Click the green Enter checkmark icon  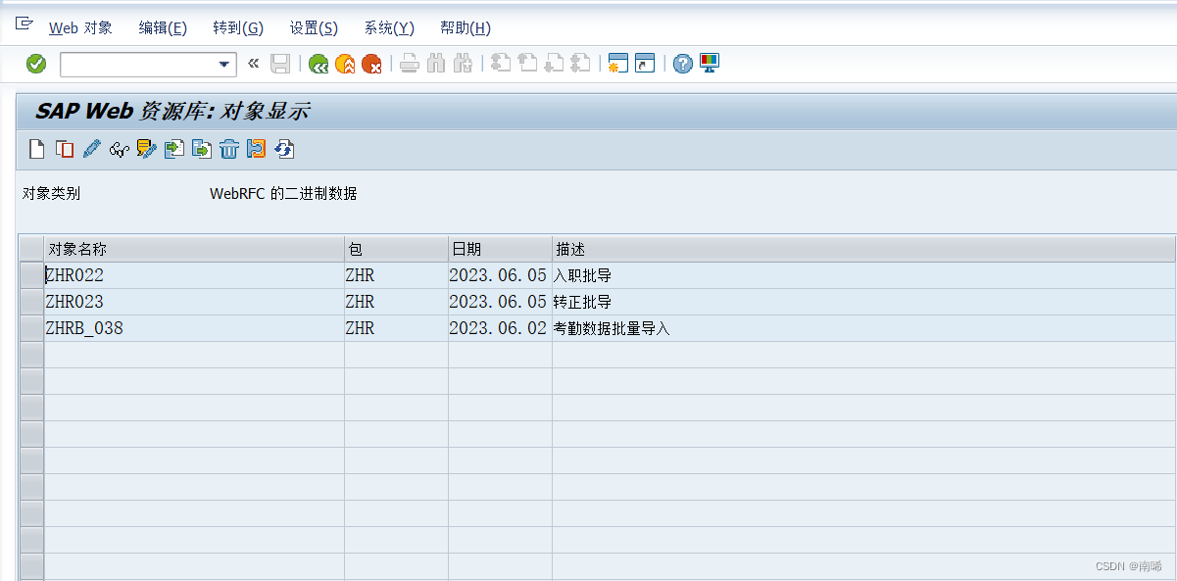pos(36,64)
